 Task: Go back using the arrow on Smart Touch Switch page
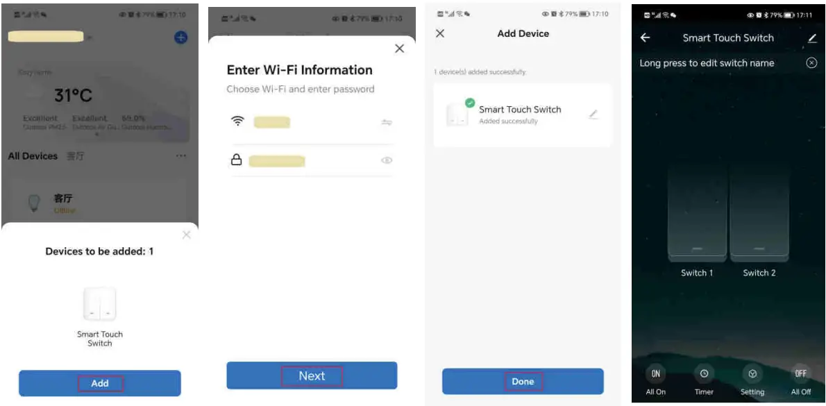[x=646, y=38]
